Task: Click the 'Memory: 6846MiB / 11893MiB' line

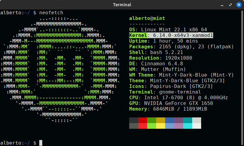Action: [168, 109]
